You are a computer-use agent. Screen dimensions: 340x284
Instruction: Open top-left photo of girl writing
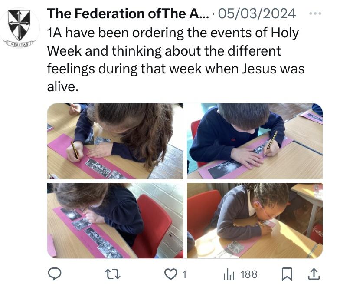click(115, 141)
